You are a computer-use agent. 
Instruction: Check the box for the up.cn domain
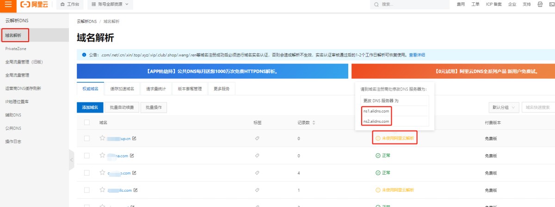click(86, 138)
